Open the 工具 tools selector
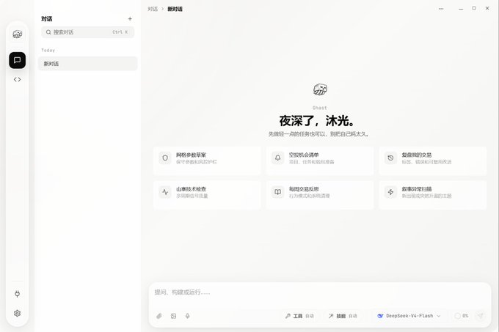499x332 pixels. point(299,316)
